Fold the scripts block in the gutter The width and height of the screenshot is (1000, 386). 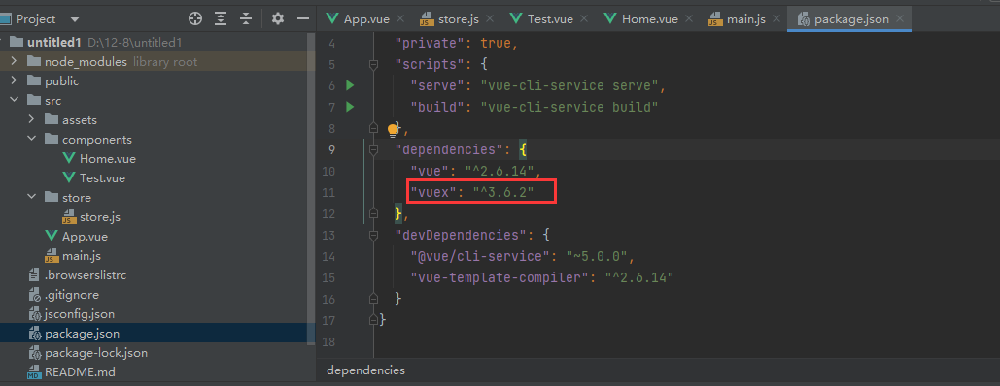(374, 64)
